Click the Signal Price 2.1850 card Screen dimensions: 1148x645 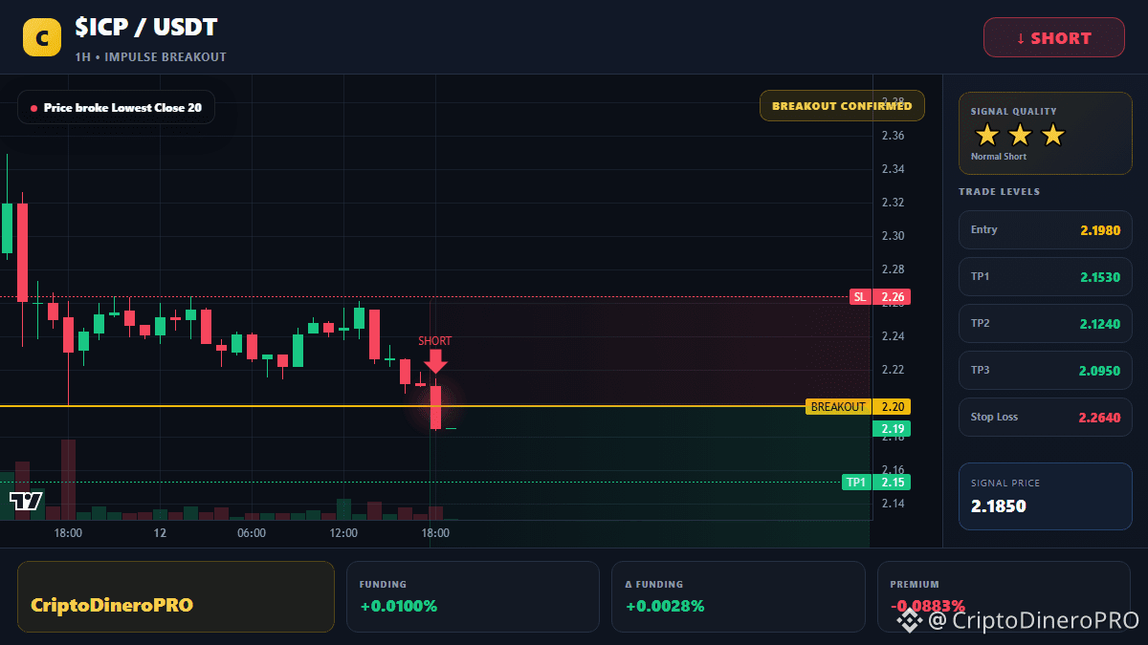1046,496
